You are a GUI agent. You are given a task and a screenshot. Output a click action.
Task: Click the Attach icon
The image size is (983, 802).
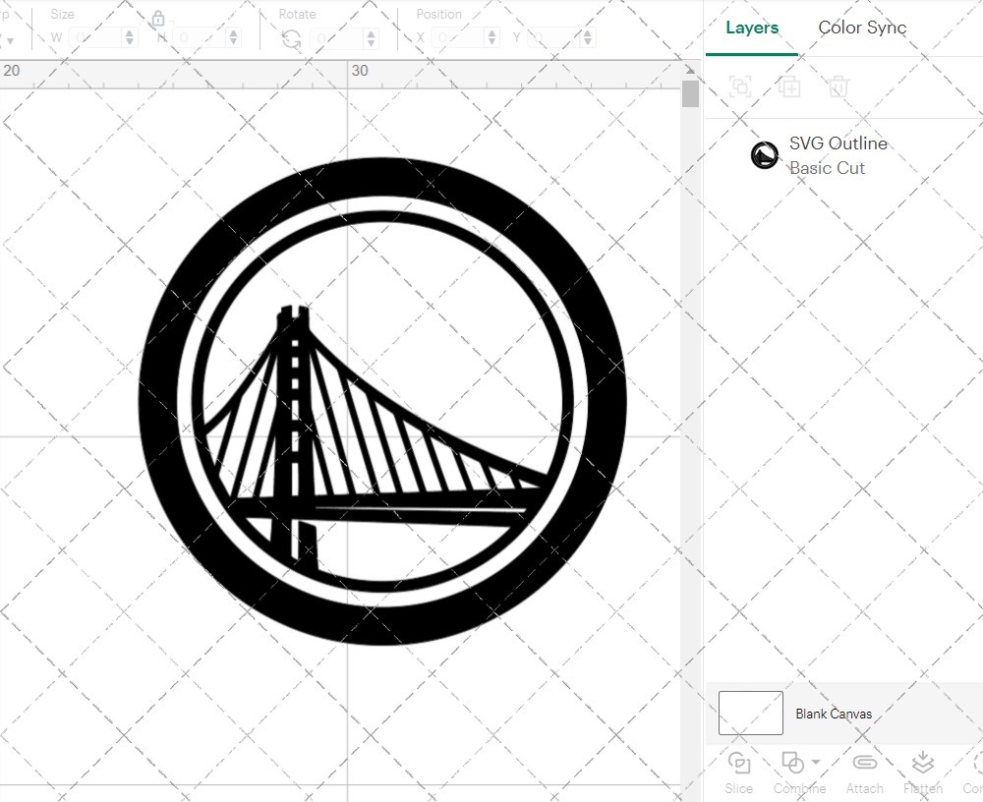(864, 764)
